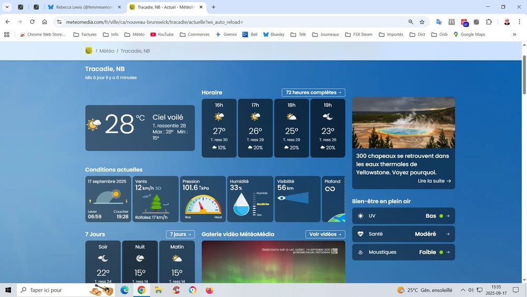Open the bookmarks apps grid icon
This screenshot has width=527, height=297.
(x=7, y=34)
